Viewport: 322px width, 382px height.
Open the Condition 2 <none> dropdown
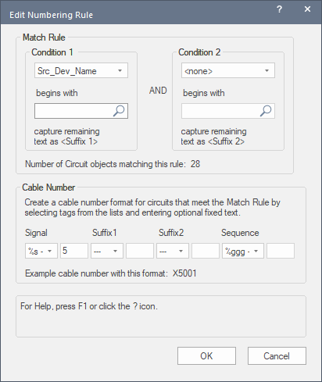pyautogui.click(x=228, y=70)
